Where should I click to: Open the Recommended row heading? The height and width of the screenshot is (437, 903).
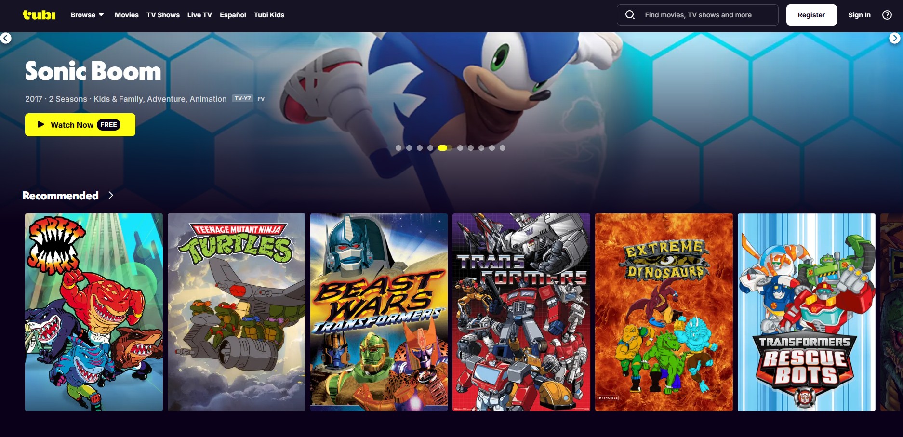tap(61, 196)
